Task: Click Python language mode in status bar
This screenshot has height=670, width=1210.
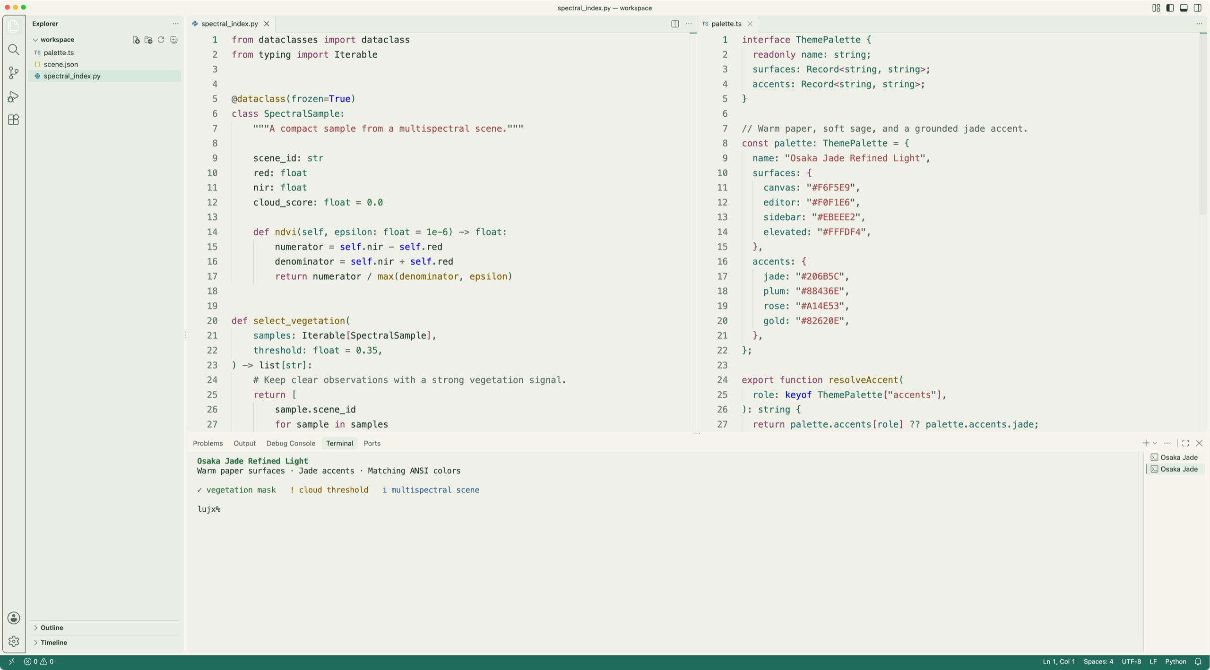Action: pyautogui.click(x=1175, y=661)
